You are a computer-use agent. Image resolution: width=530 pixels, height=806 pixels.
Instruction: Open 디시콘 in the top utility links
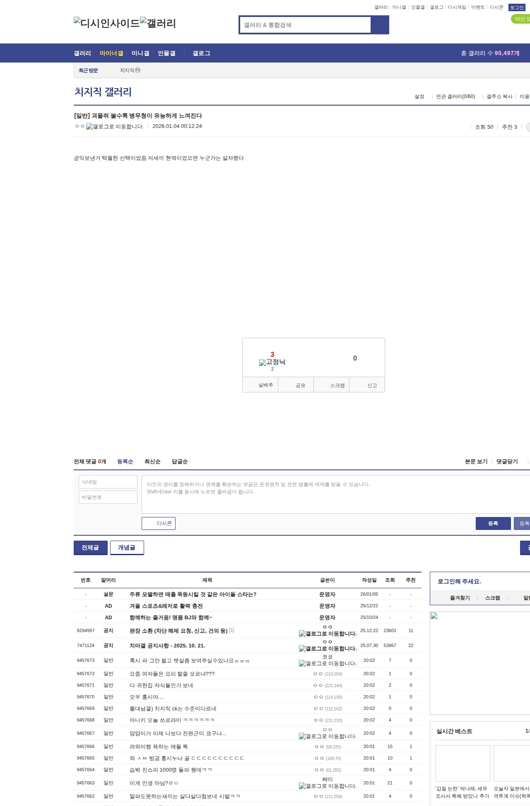[496, 7]
